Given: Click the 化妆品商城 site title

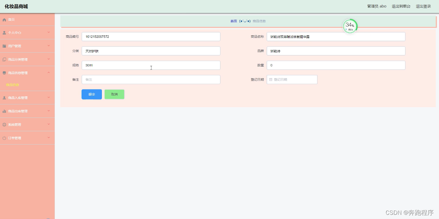Looking at the screenshot, I should 16,6.
